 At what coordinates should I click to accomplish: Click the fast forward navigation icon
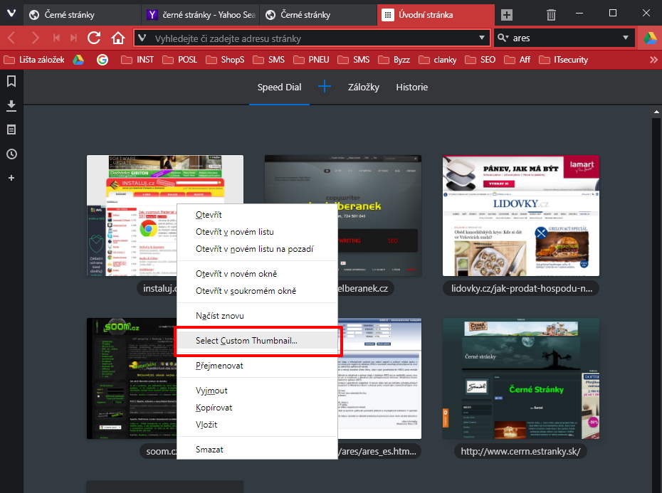pyautogui.click(x=74, y=38)
